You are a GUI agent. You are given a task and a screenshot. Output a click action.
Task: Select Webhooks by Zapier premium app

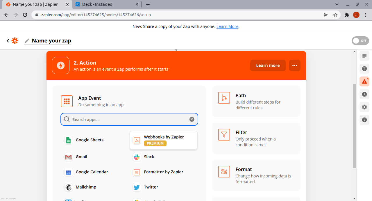click(163, 140)
